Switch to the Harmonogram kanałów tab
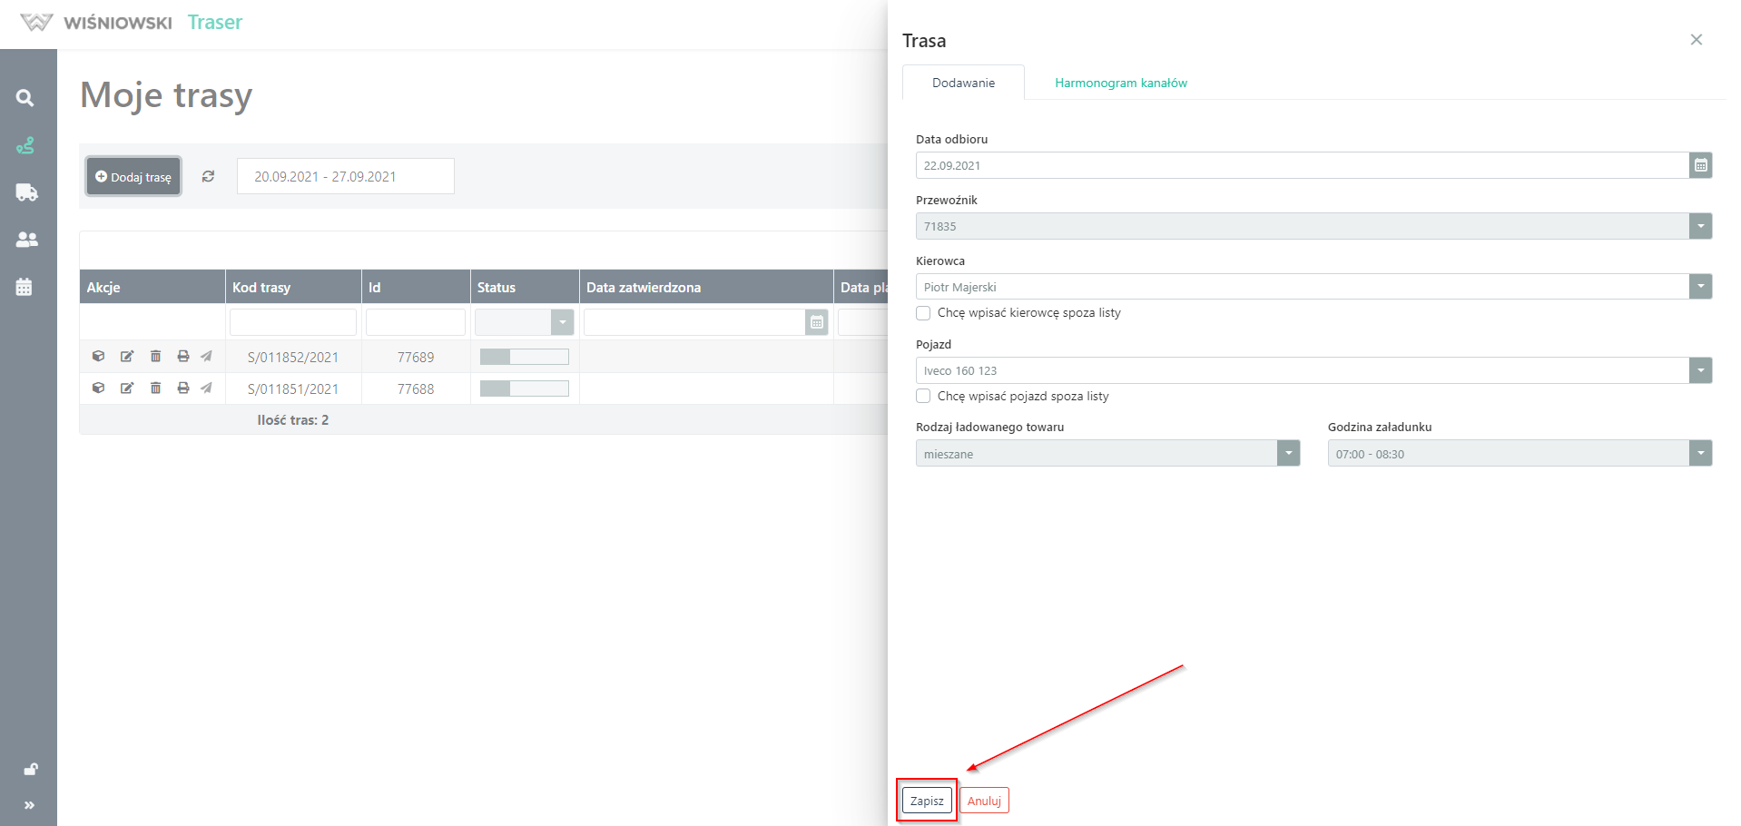The height and width of the screenshot is (826, 1741). [1120, 83]
